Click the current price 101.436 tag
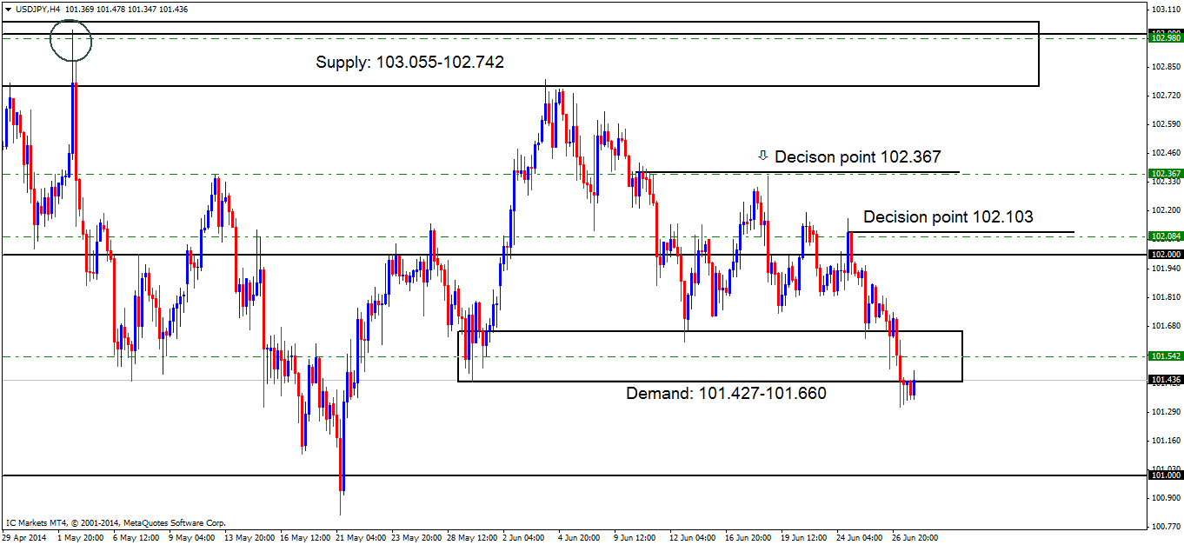The image size is (1184, 545). (1166, 380)
